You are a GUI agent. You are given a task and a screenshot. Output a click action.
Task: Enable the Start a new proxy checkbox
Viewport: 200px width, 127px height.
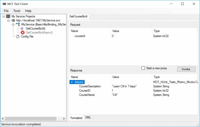143,68
